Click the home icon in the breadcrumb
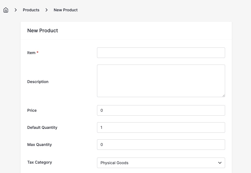 tap(6, 10)
